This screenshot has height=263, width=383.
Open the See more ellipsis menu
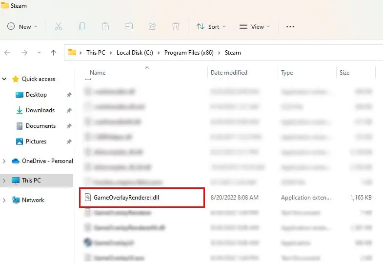(x=290, y=26)
